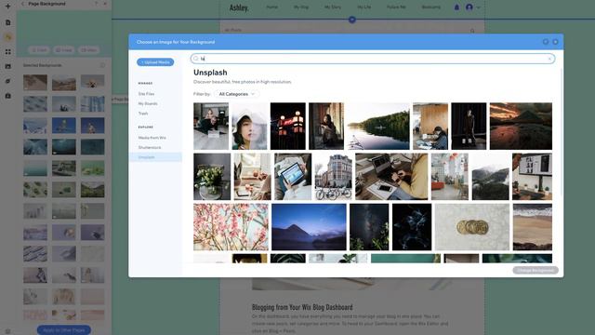
Task: Click the member avatar icon on site header
Action: [x=469, y=7]
